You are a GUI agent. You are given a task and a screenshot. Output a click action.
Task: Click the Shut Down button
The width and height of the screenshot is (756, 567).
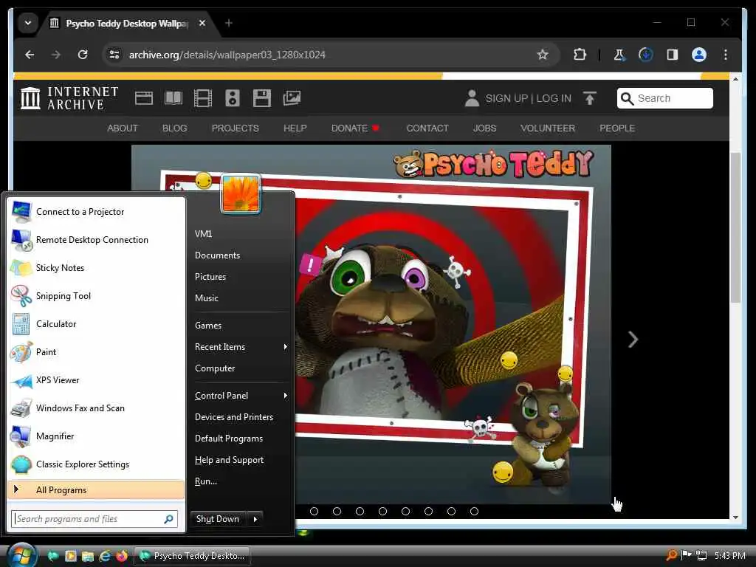[218, 519]
